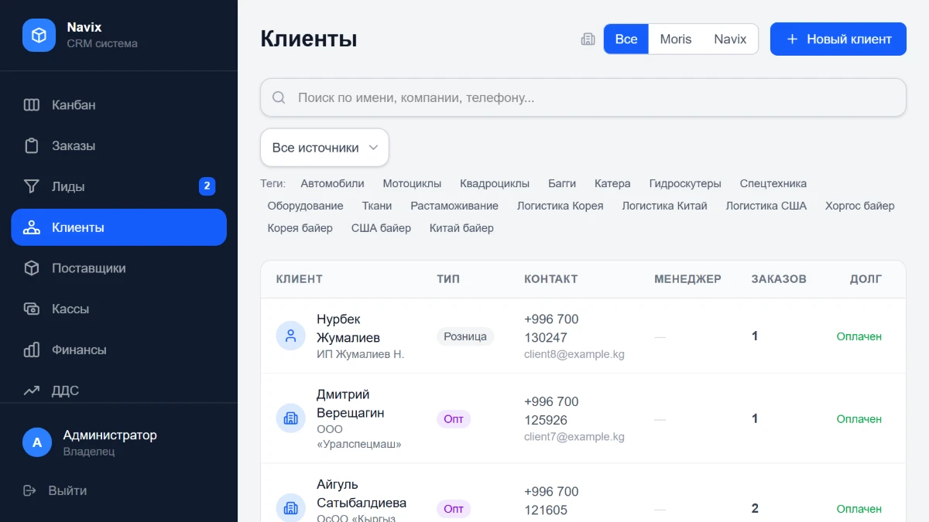Go to Заказы in sidebar
The image size is (929, 522).
[119, 145]
